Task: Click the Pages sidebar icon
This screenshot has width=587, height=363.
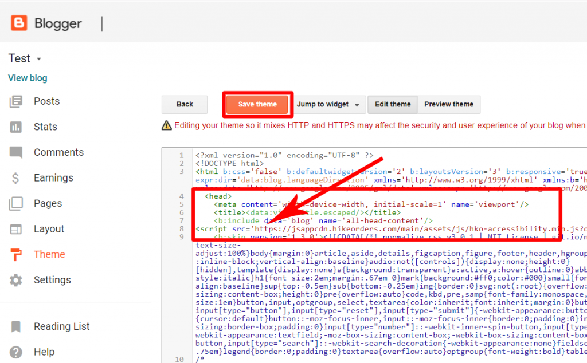Action: coord(15,203)
